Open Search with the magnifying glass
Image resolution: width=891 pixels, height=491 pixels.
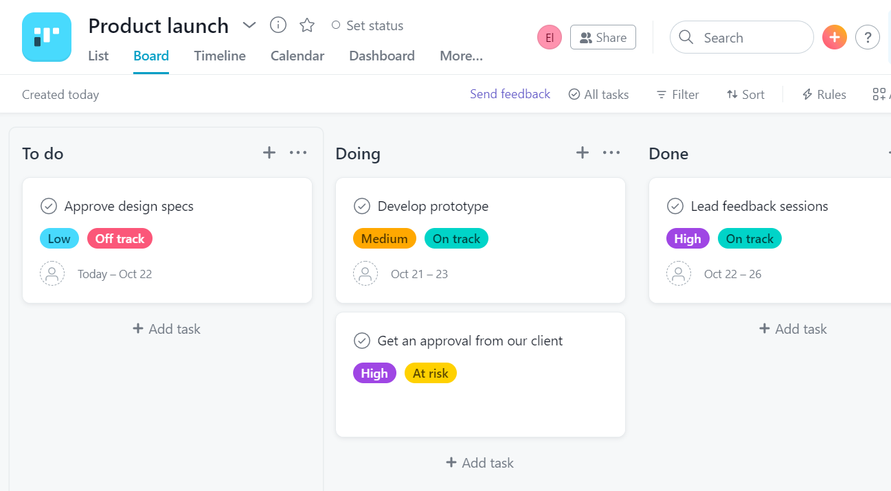(686, 37)
